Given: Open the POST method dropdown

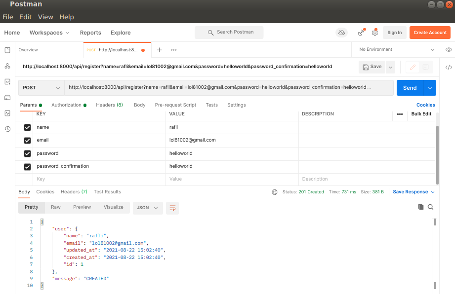Looking at the screenshot, I should coord(41,87).
